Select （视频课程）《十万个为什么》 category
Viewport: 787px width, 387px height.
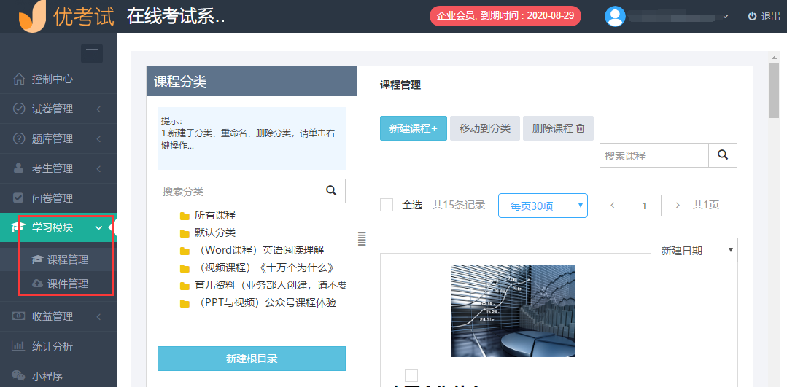coord(266,267)
